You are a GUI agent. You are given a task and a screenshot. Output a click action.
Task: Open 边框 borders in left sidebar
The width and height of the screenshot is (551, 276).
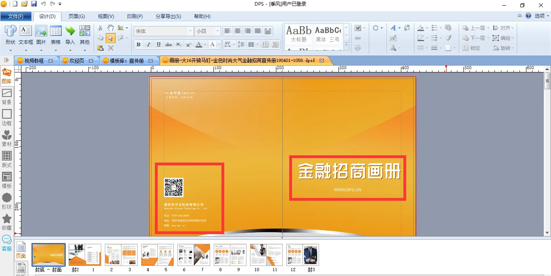[x=7, y=117]
